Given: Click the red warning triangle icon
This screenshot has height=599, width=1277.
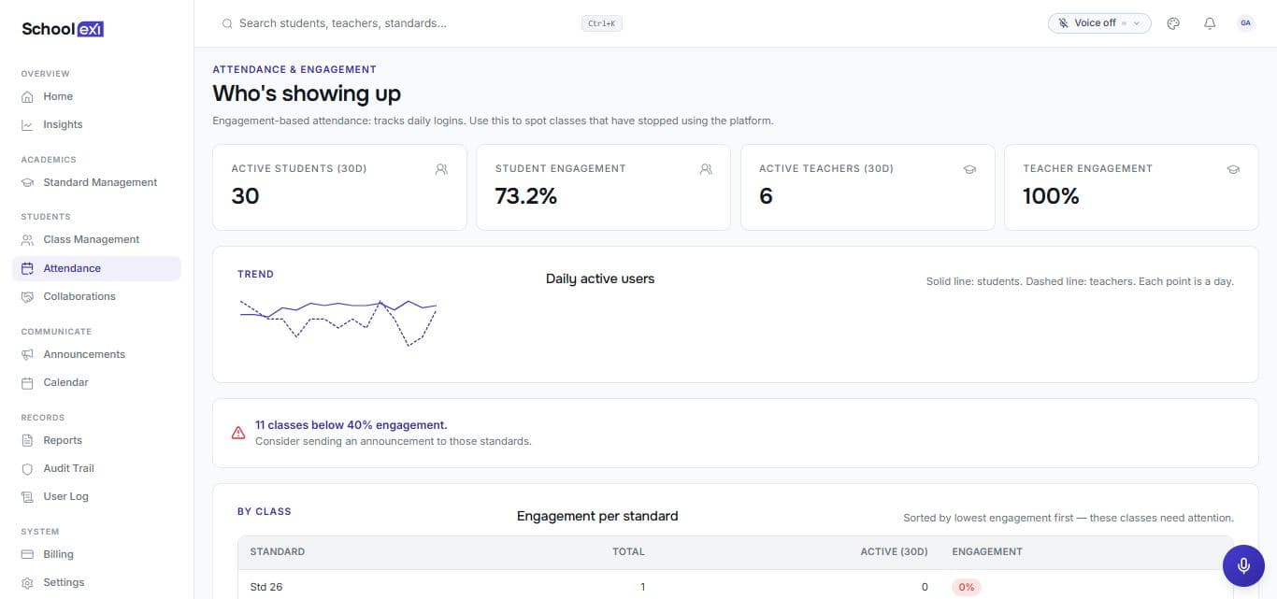Looking at the screenshot, I should click(x=238, y=433).
